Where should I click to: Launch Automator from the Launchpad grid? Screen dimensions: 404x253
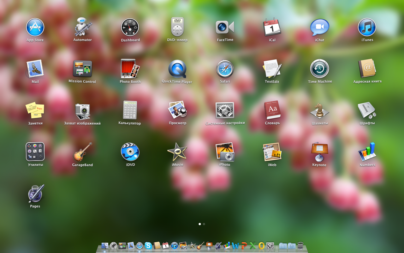[x=83, y=27]
